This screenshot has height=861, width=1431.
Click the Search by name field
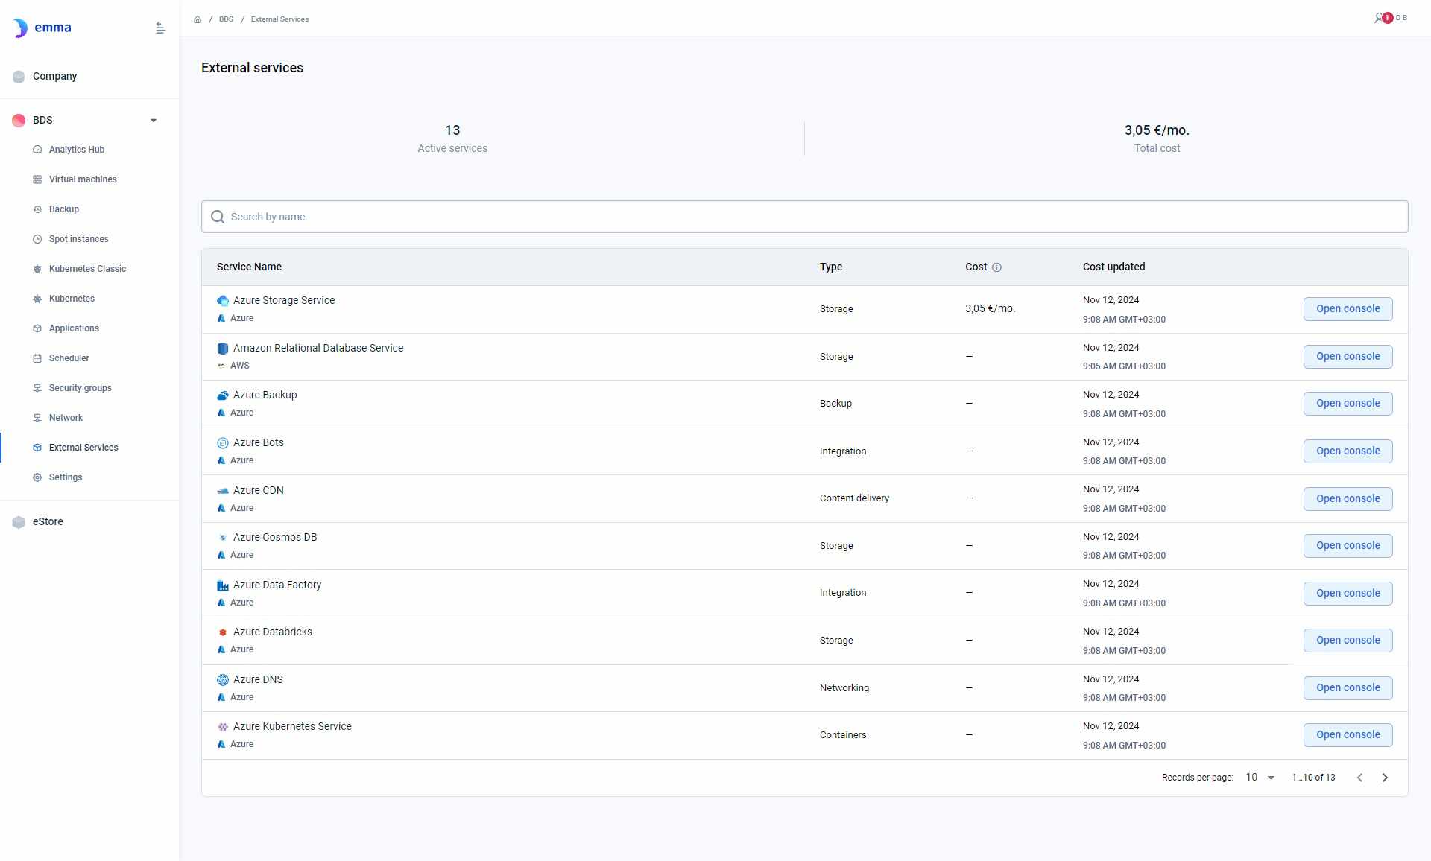click(804, 217)
